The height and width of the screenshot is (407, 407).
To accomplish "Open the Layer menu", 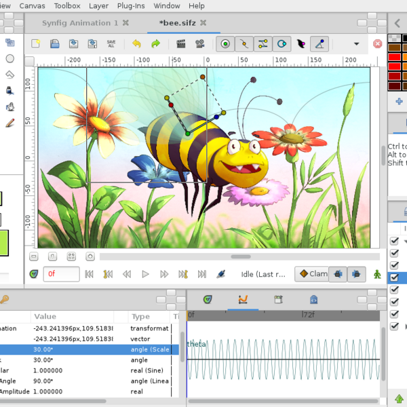I will point(98,5).
